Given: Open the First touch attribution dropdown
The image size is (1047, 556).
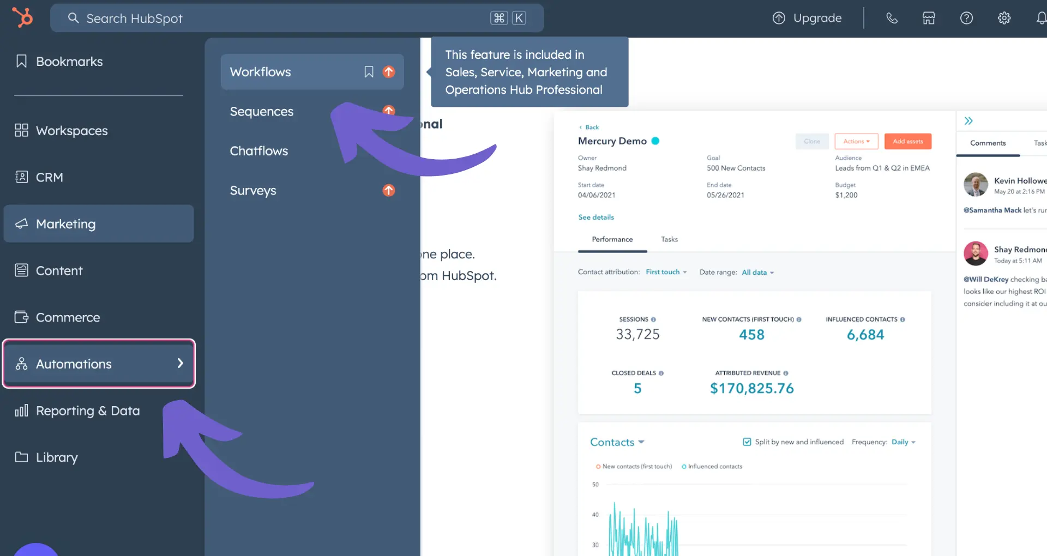Looking at the screenshot, I should [666, 272].
